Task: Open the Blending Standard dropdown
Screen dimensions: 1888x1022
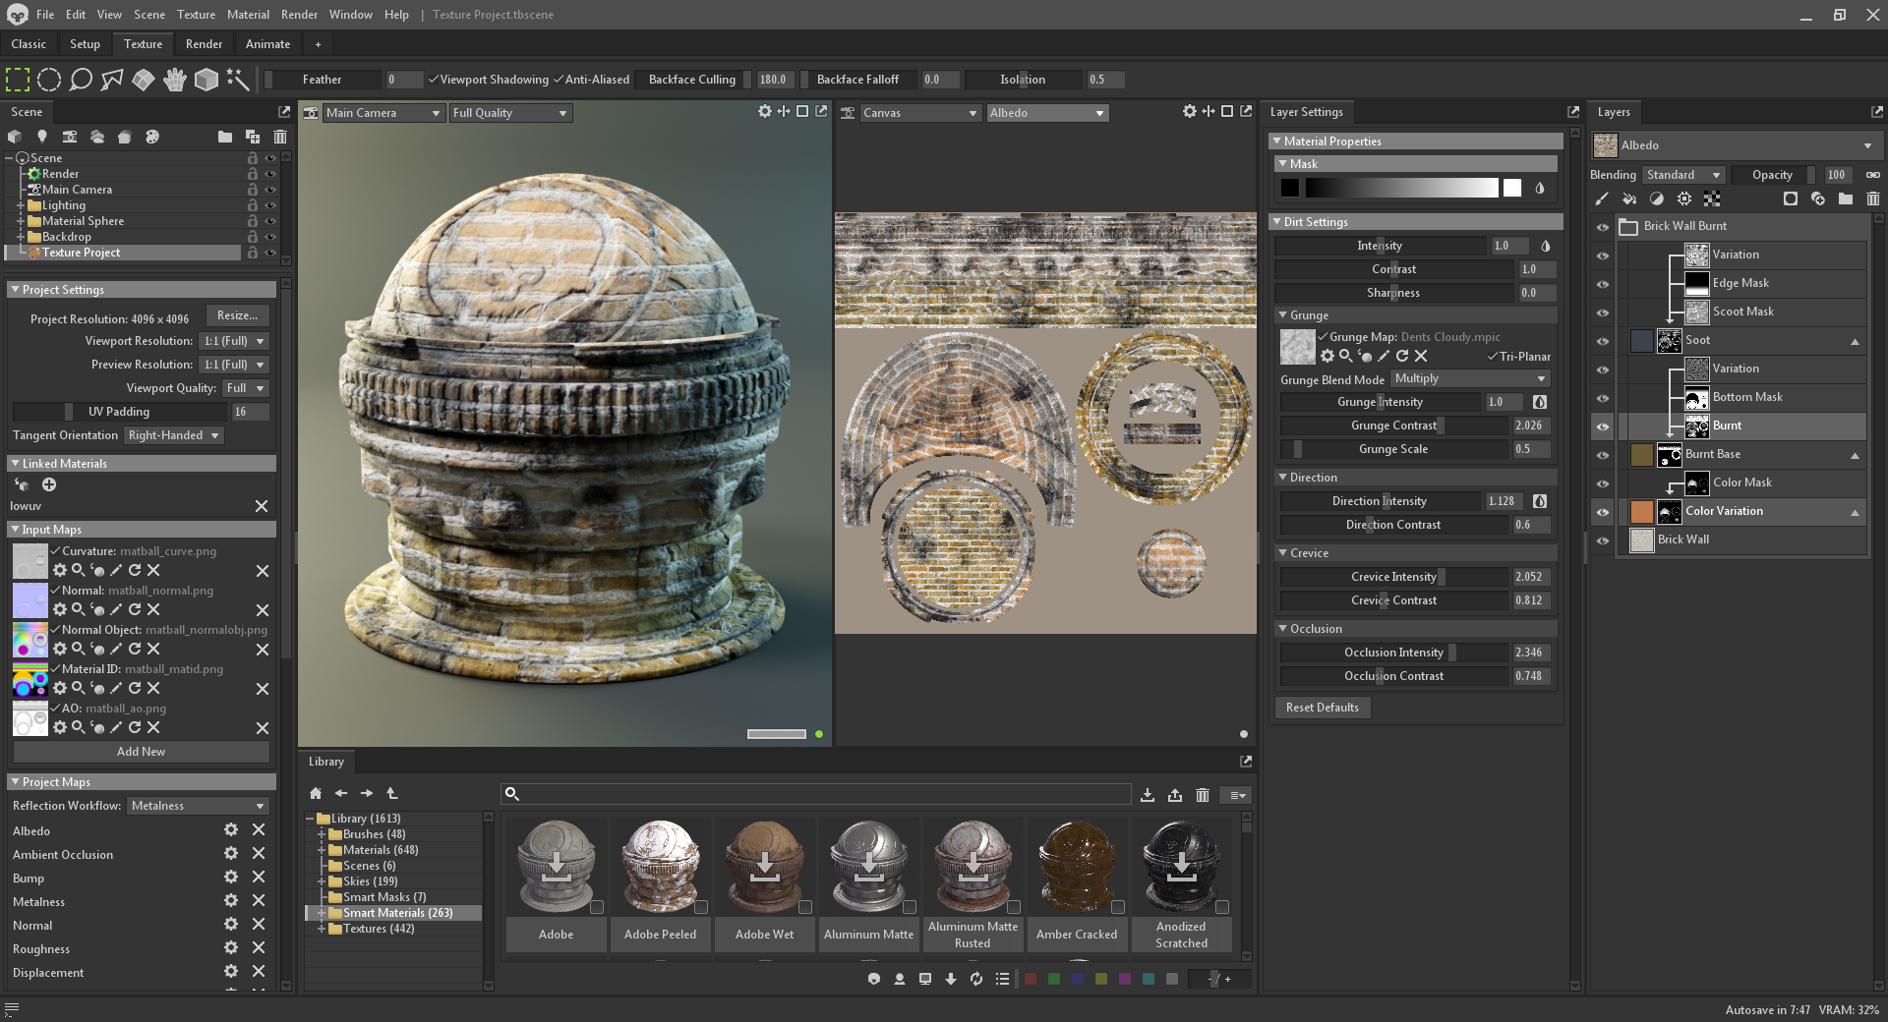Action: pos(1683,174)
